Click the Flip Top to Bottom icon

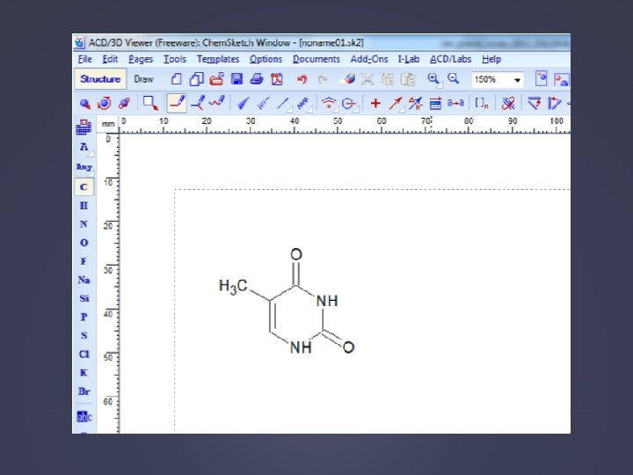[x=535, y=103]
